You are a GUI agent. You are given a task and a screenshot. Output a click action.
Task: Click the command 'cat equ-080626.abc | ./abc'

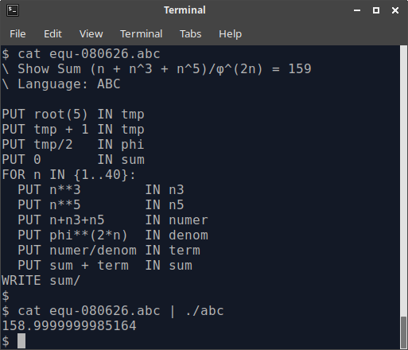click(x=121, y=311)
